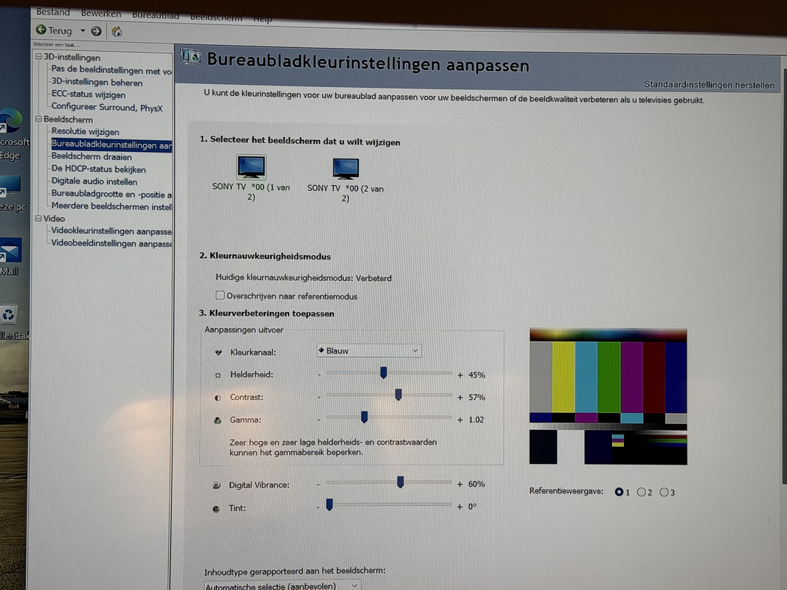Click the Digital Vibrance minus decrease sign
This screenshot has height=590, width=787.
[x=318, y=485]
